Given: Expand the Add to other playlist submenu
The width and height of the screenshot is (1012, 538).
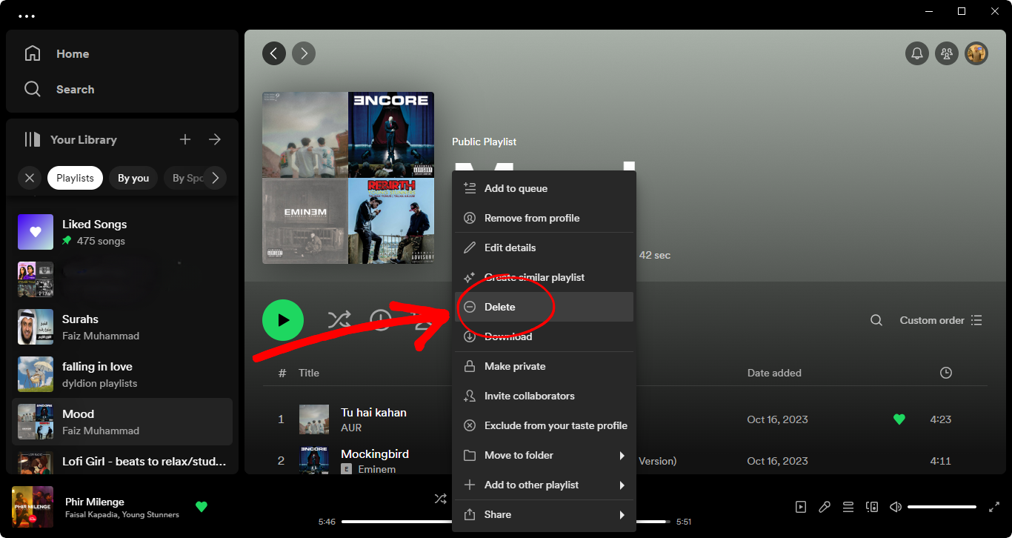Looking at the screenshot, I should point(545,485).
